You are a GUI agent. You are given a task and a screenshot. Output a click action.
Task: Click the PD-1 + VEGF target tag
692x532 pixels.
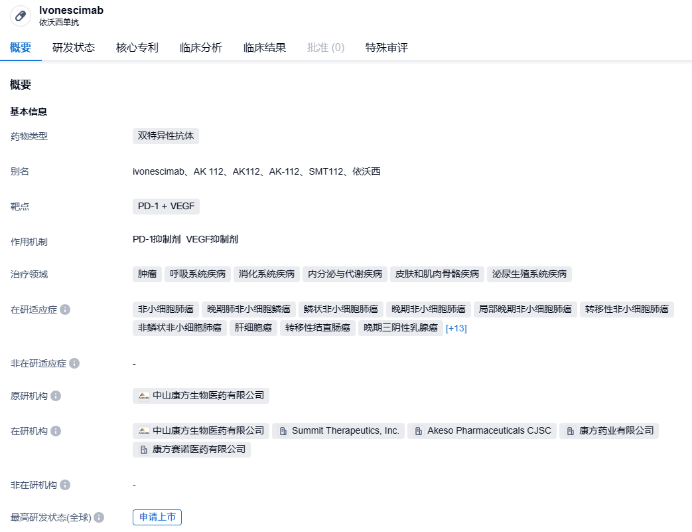(x=166, y=207)
